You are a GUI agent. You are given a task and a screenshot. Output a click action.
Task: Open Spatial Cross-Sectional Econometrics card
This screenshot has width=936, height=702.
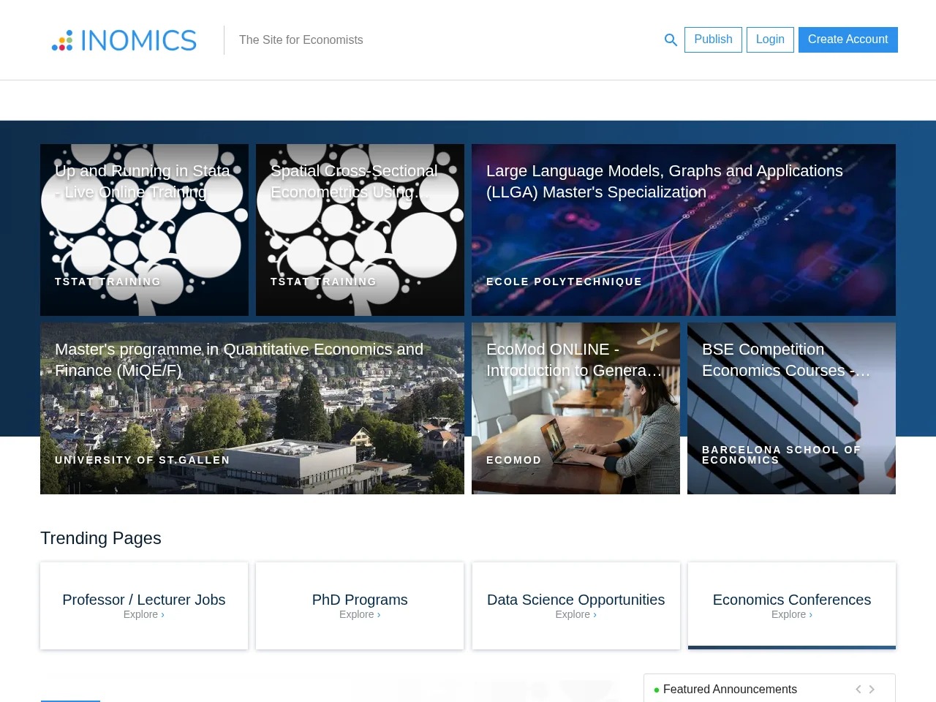pos(360,230)
